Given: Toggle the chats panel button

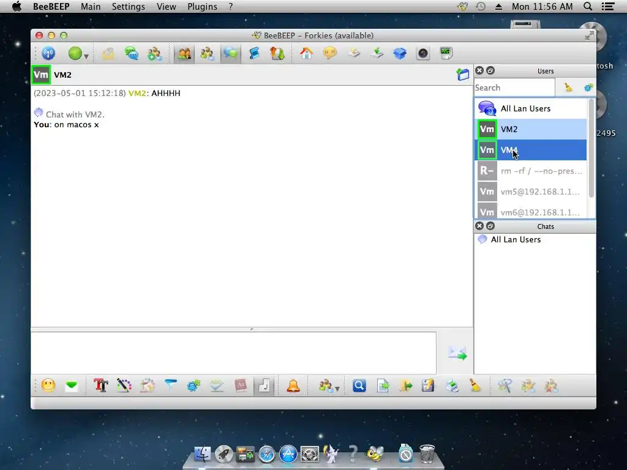Looking at the screenshot, I should 230,53.
